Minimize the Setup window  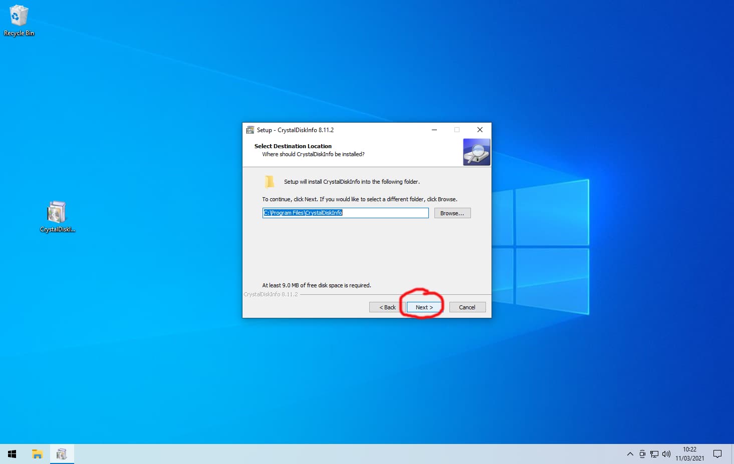[x=434, y=130]
